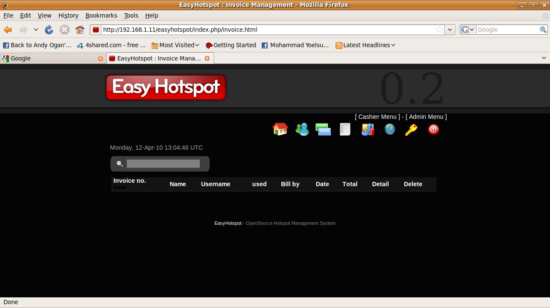Viewport: 550px width, 308px height.
Task: Click the Admin Menu link
Action: (426, 117)
